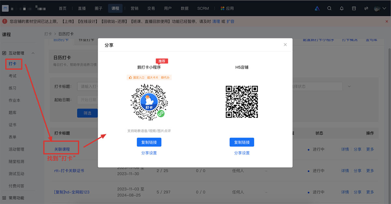Screen dimensions: 391x204
Task: Collapse the 互动管理 sidebar section
Action: [33, 53]
